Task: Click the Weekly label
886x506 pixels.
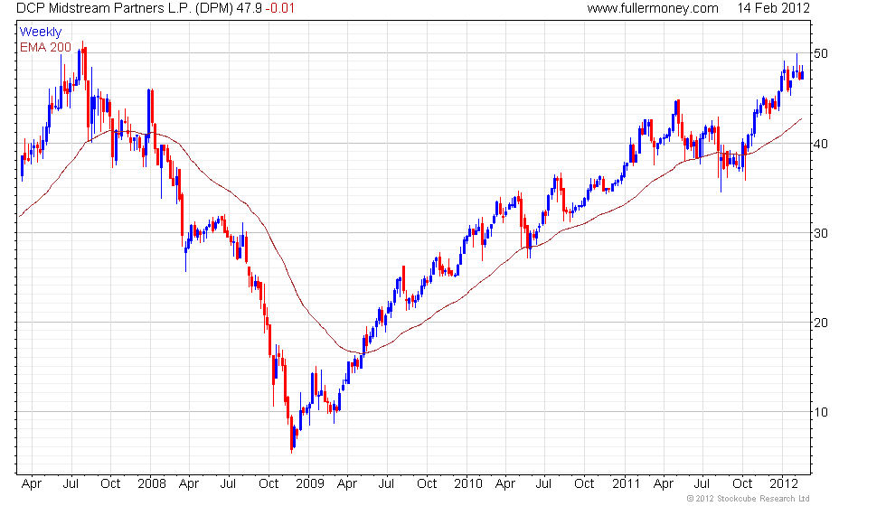Action: tap(41, 33)
